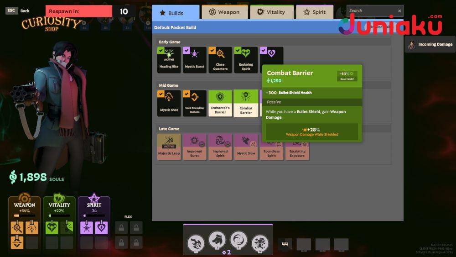
Task: Choose the Majestic Leap item
Action: (x=169, y=147)
